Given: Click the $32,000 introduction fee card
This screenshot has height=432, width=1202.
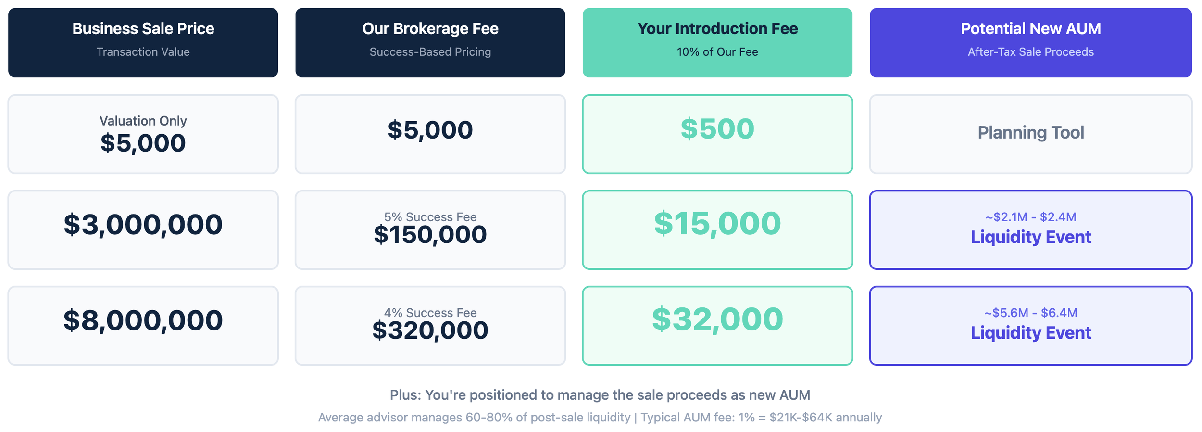Looking at the screenshot, I should tap(717, 326).
